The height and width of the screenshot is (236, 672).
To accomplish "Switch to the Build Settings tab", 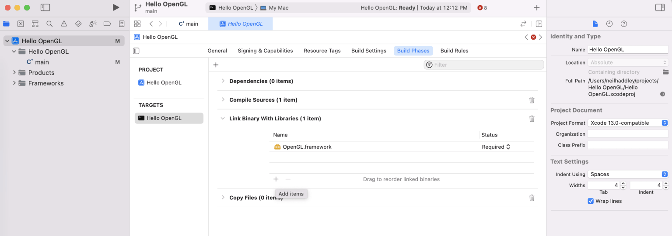I will tap(369, 51).
